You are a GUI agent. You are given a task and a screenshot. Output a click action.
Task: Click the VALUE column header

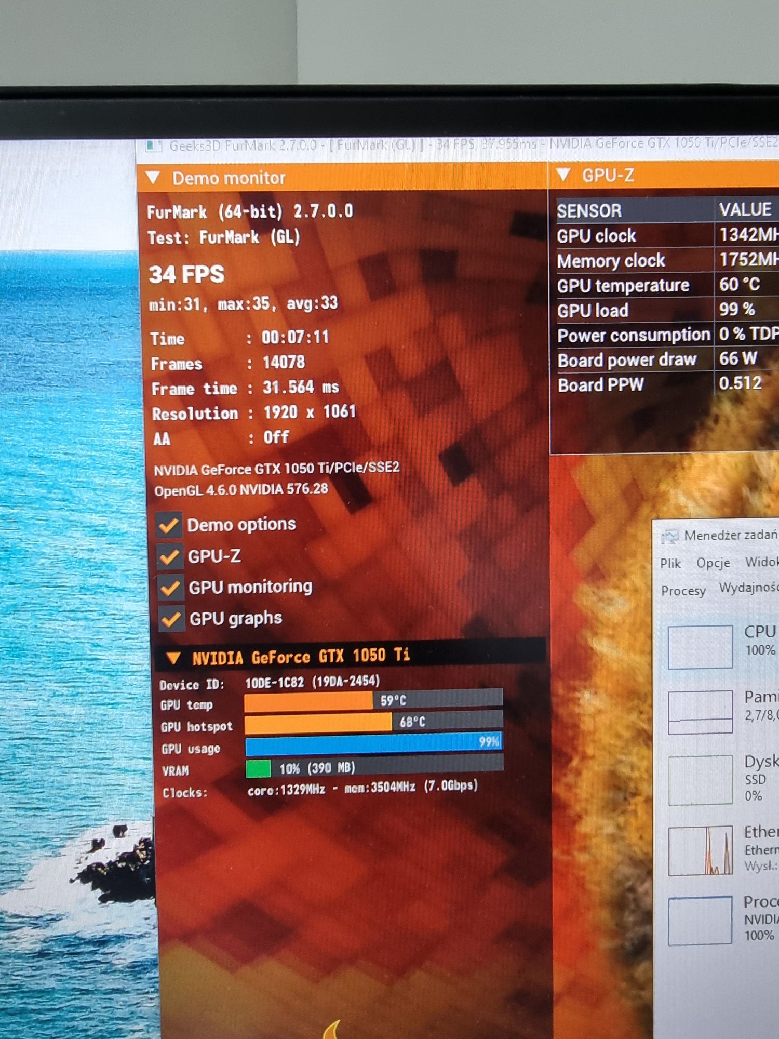click(745, 209)
